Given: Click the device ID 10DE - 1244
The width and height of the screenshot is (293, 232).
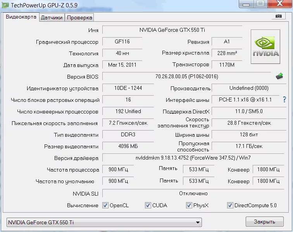Looking at the screenshot, I should point(128,88).
